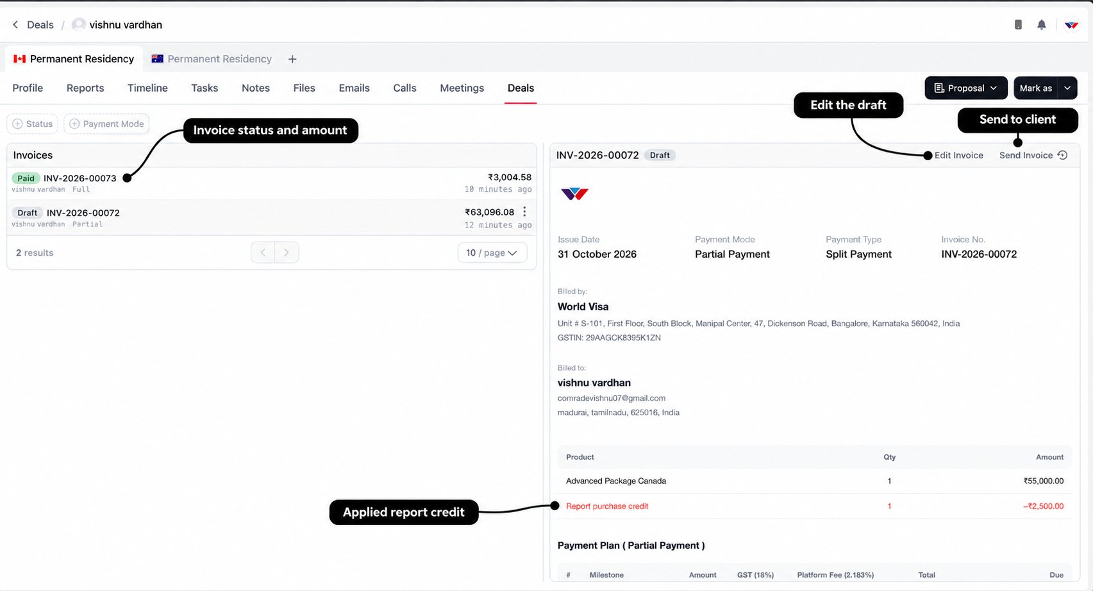Screen dimensions: 1093x591
Task: Open the Reports tab
Action: click(85, 88)
